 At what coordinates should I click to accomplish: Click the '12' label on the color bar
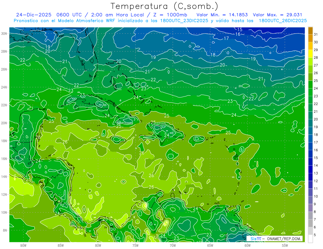click(x=316, y=181)
